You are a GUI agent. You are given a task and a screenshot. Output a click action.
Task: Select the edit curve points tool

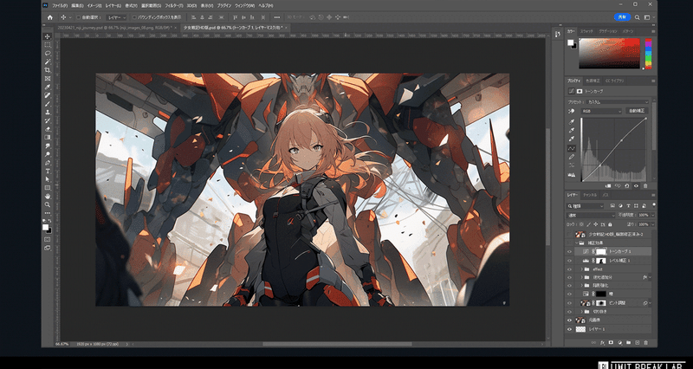point(572,148)
